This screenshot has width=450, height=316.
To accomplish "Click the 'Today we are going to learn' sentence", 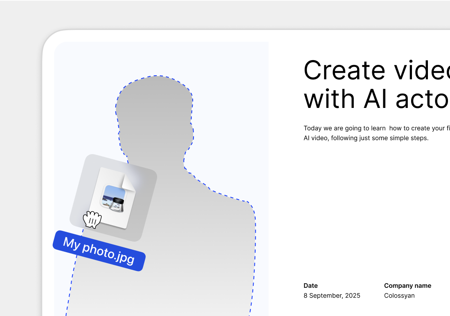I will (376, 128).
